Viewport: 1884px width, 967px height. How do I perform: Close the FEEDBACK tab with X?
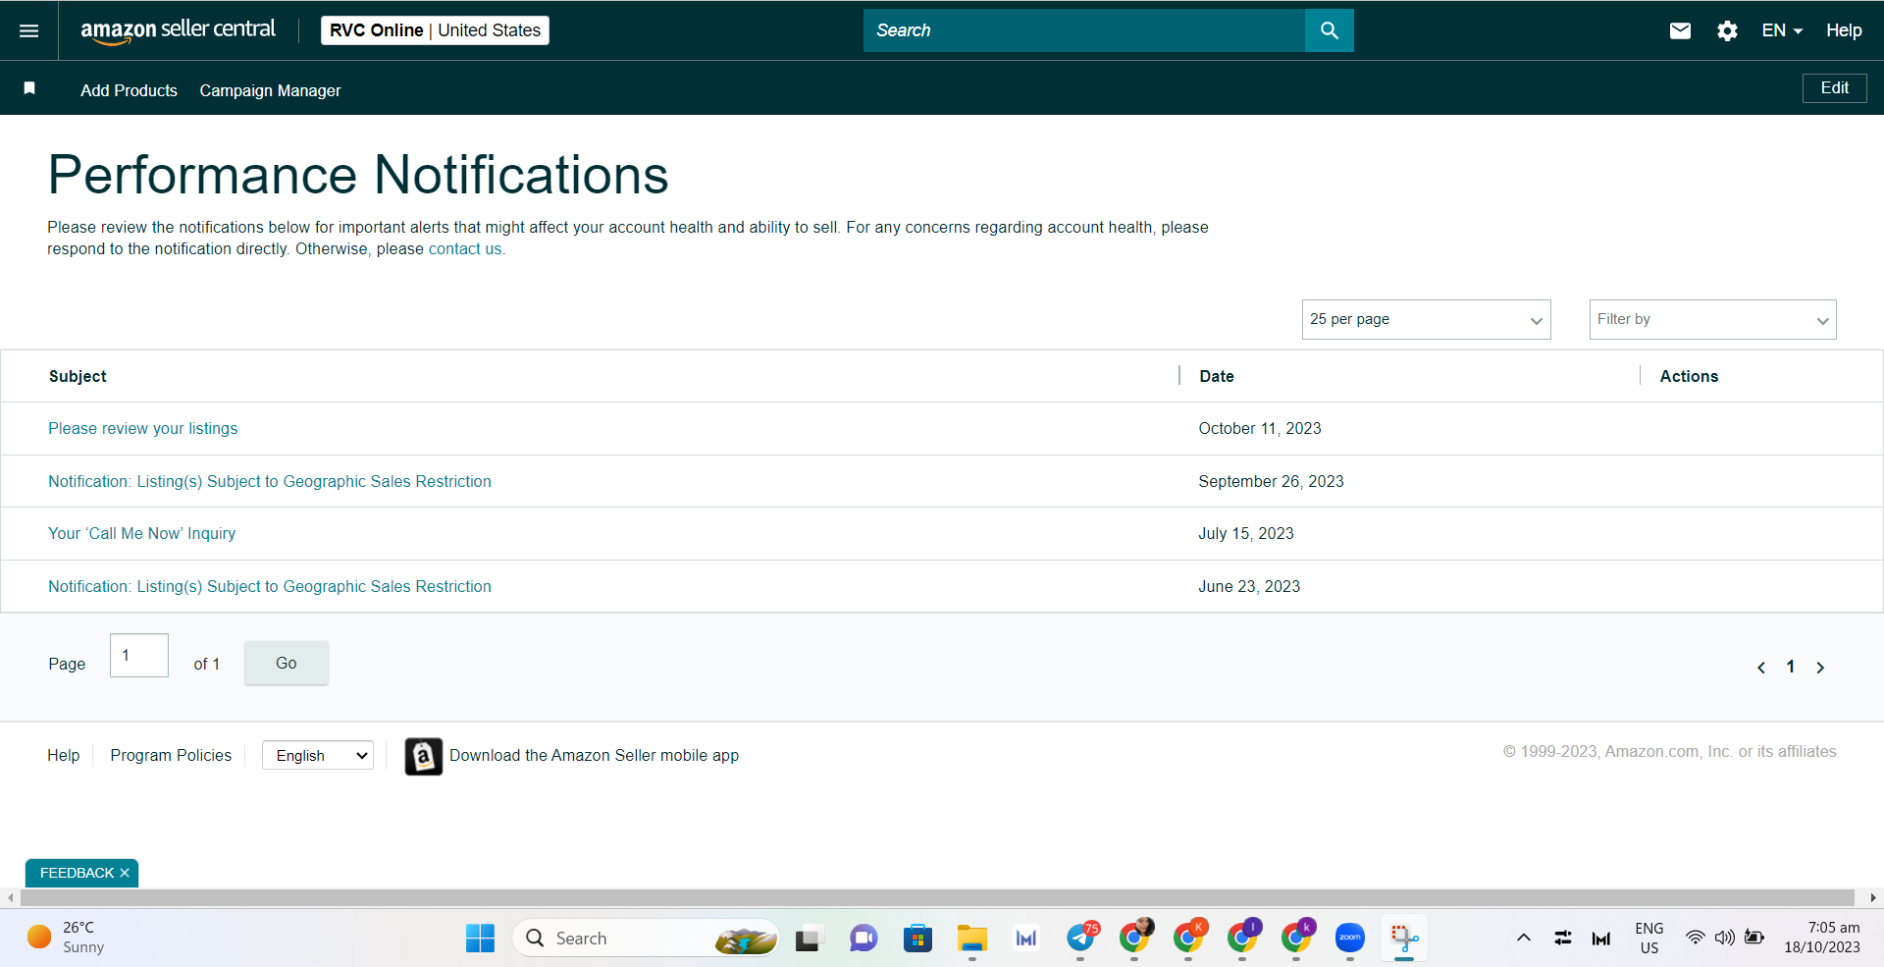click(x=125, y=873)
